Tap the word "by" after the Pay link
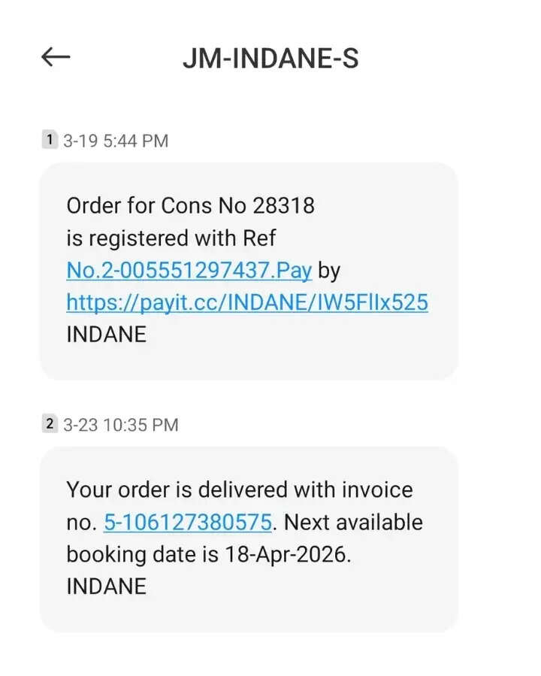 [x=330, y=270]
